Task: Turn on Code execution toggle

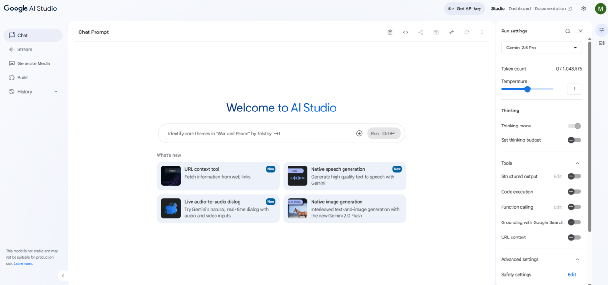Action: click(574, 191)
